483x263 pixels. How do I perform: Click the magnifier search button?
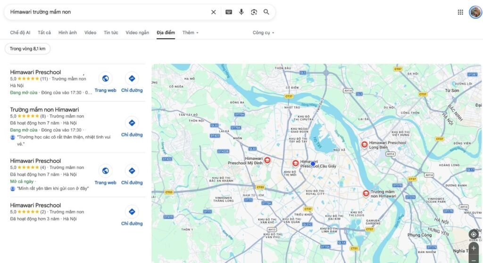tap(266, 12)
